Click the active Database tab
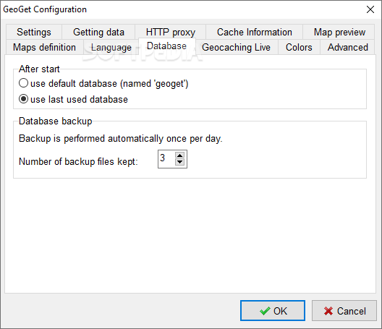Viewport: 382px width, 329px height. click(166, 46)
